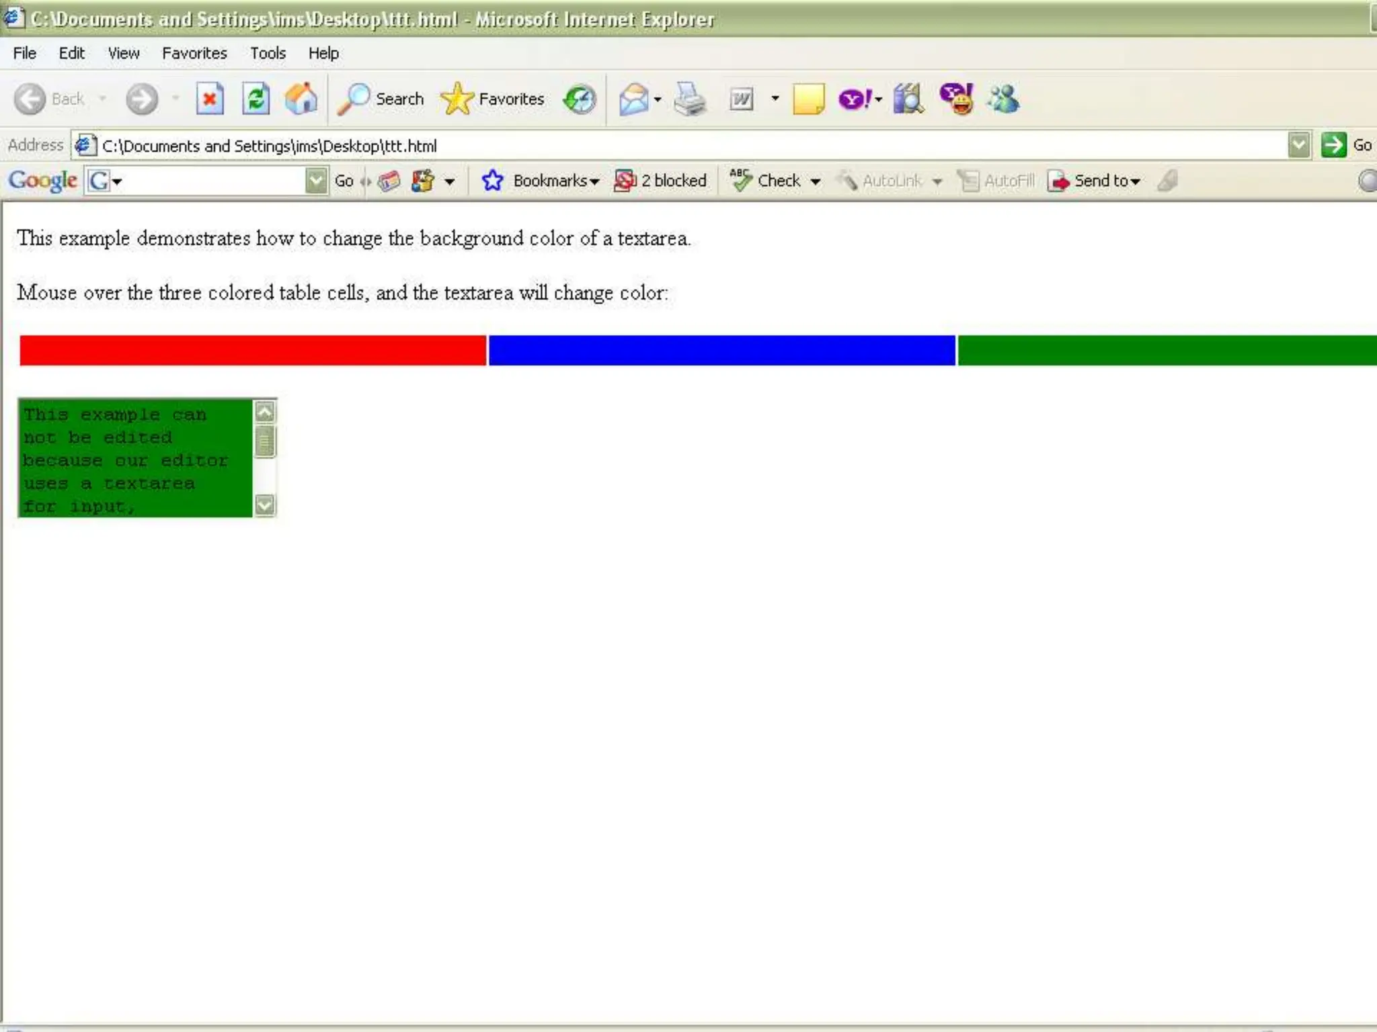Click the yellow note Discuss icon

808,99
